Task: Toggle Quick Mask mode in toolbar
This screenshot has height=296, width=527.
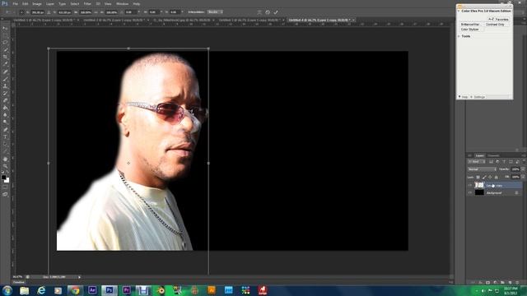Action: (5, 187)
